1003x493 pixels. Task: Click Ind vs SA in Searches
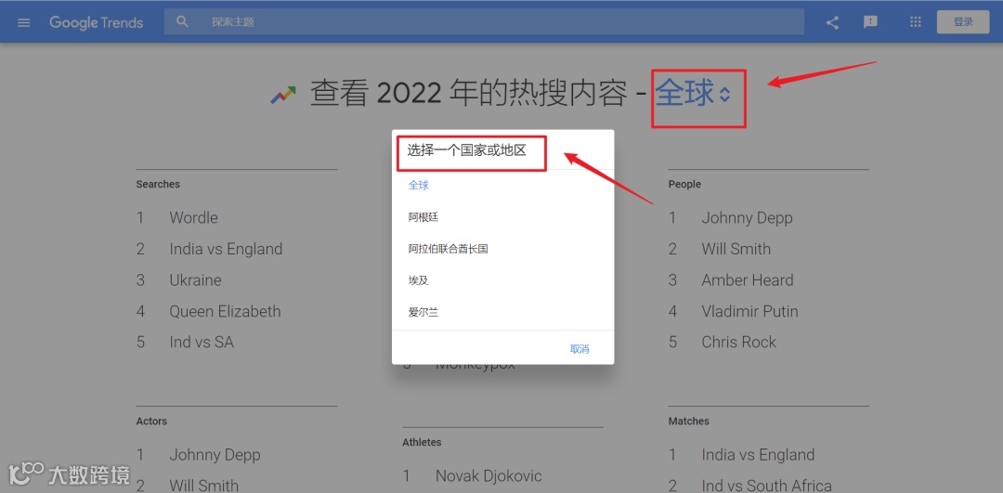[x=202, y=342]
